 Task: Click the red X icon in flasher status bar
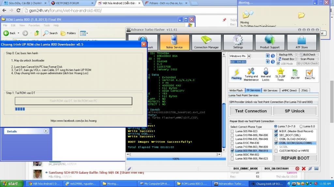[304, 168]
